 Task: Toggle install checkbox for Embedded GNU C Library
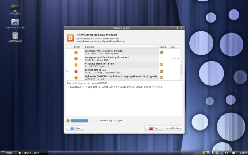(81, 77)
